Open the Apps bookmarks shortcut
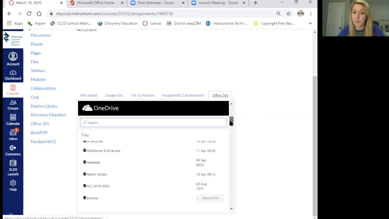Viewport: 389px width, 219px height. point(15,23)
